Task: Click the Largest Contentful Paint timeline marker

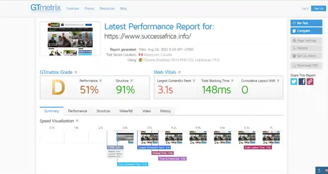Action: click(154, 147)
